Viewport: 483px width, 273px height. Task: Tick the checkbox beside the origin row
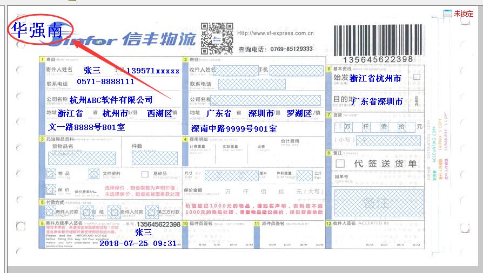[417, 77]
